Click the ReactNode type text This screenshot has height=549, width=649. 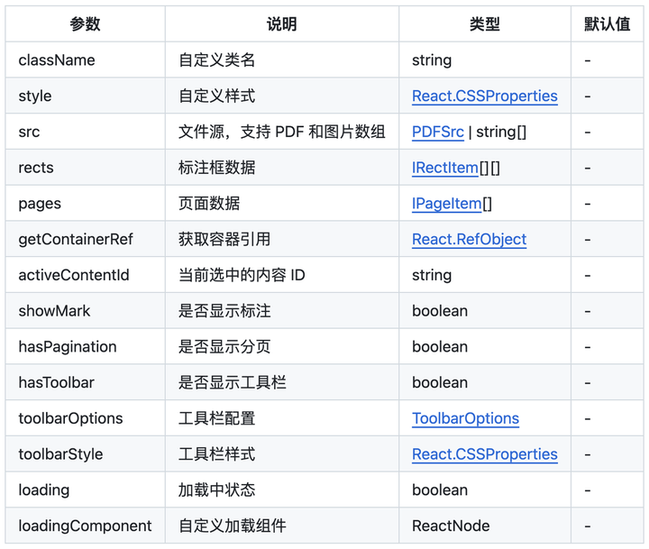pos(451,526)
